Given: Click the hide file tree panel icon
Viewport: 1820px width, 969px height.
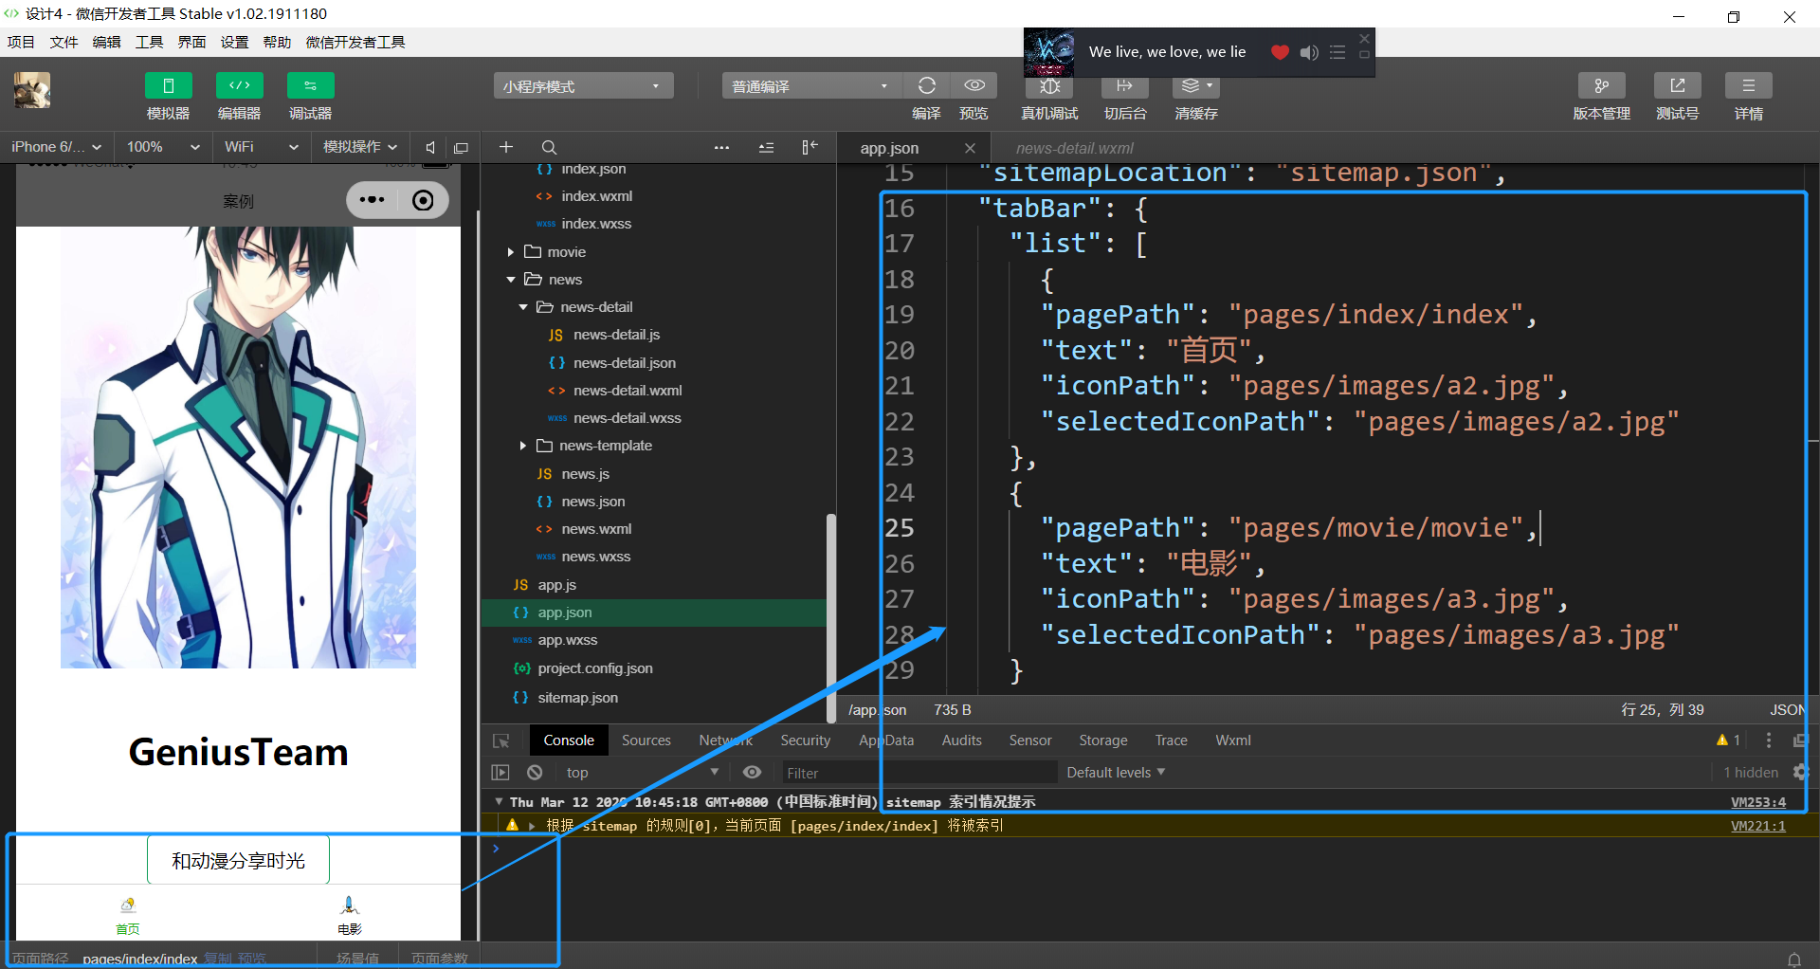Looking at the screenshot, I should click(x=810, y=147).
